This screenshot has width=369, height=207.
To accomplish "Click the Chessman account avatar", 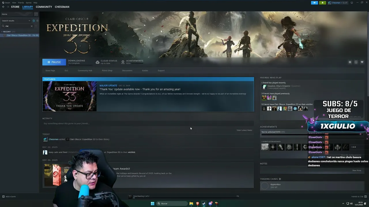I will pyautogui.click(x=329, y=3).
